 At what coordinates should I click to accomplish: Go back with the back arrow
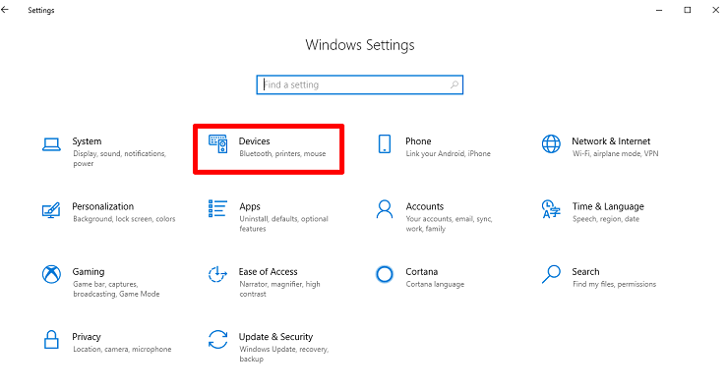pos(5,10)
